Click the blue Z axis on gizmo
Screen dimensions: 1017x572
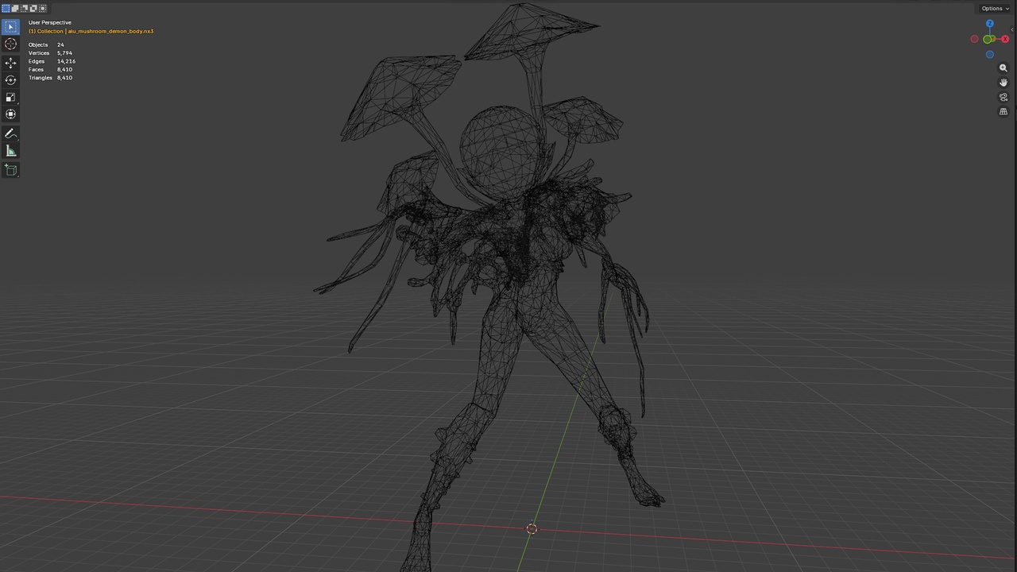click(989, 24)
